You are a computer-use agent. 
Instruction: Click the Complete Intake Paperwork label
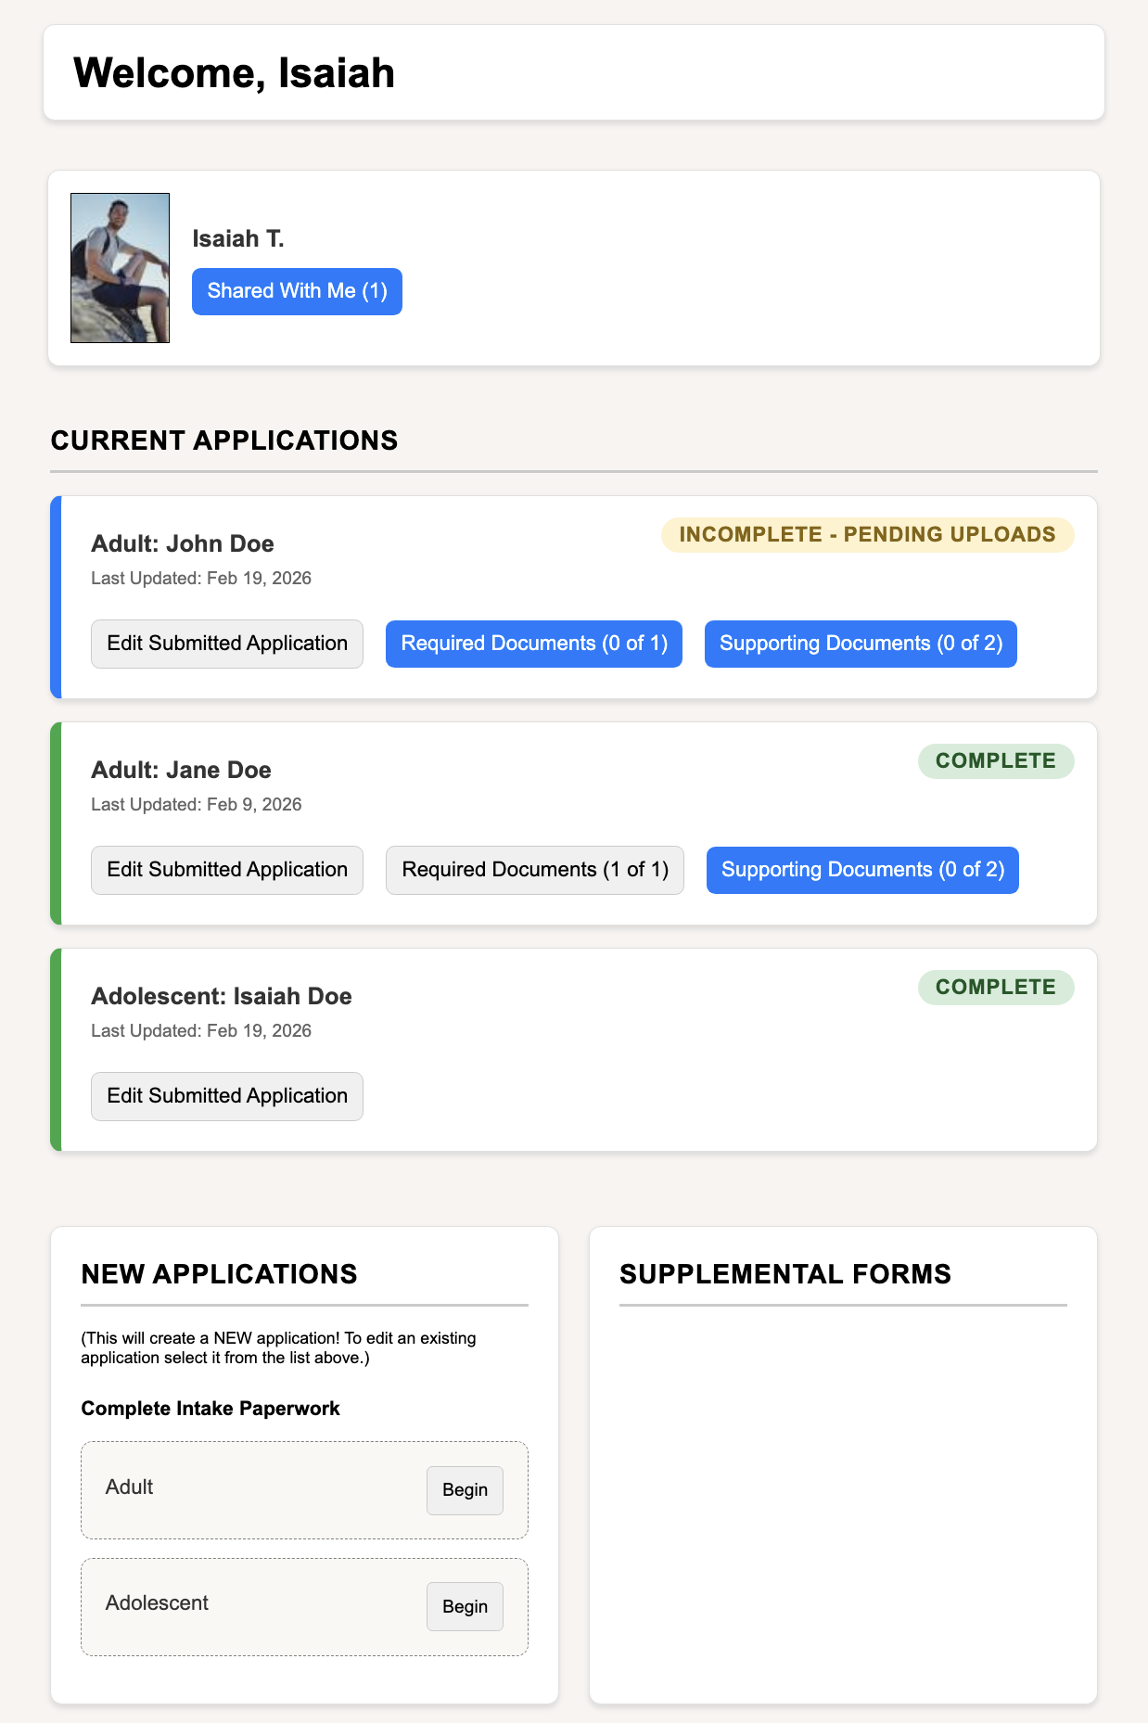click(210, 1409)
